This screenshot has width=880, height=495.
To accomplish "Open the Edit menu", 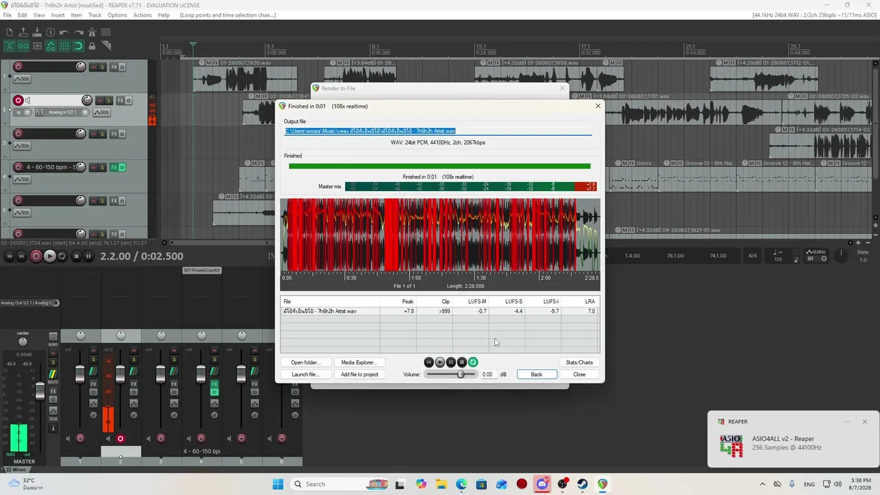I will pos(23,15).
